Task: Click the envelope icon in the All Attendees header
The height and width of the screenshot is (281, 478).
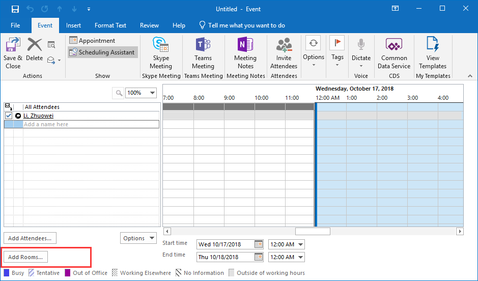Action: click(x=9, y=107)
